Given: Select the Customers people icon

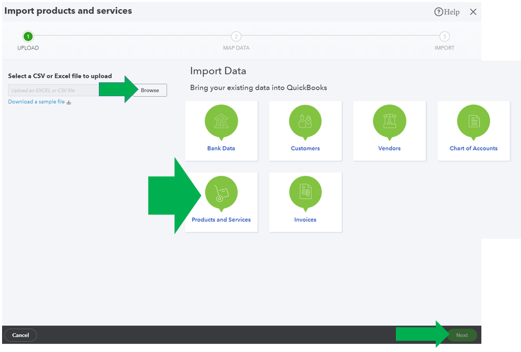Looking at the screenshot, I should (x=305, y=120).
